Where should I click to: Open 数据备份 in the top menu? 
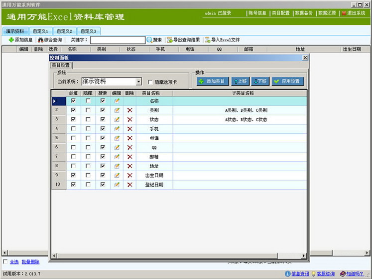[304, 13]
